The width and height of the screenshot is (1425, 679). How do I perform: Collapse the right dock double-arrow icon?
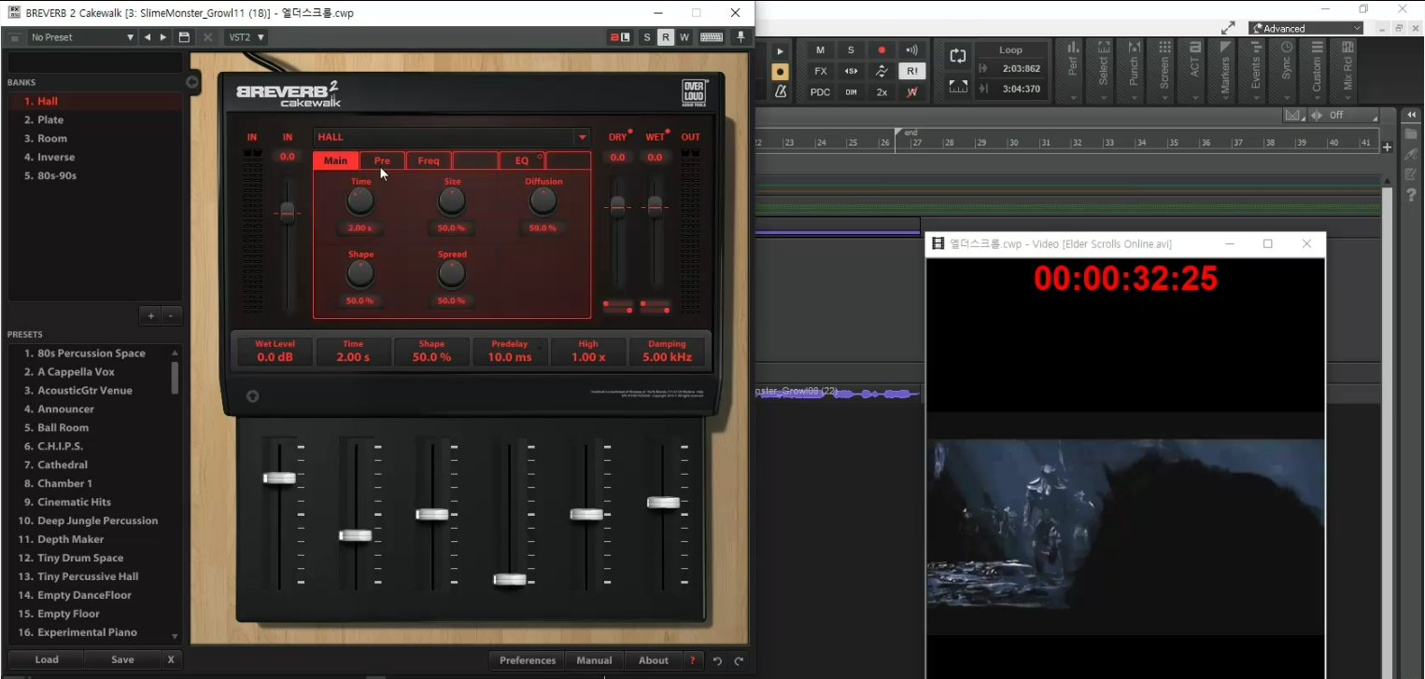(x=1410, y=116)
